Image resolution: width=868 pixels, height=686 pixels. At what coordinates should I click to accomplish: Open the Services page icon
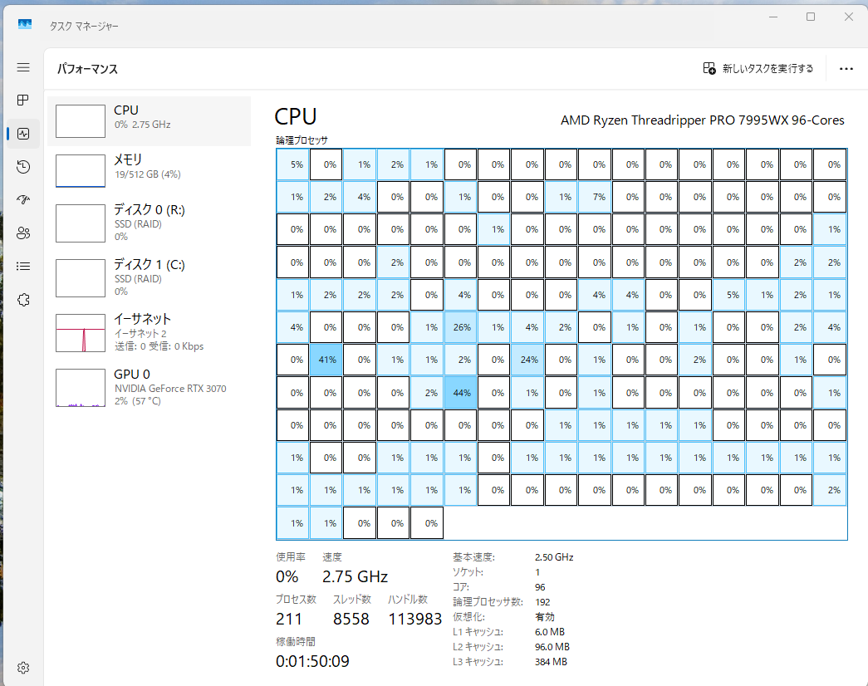click(x=23, y=300)
